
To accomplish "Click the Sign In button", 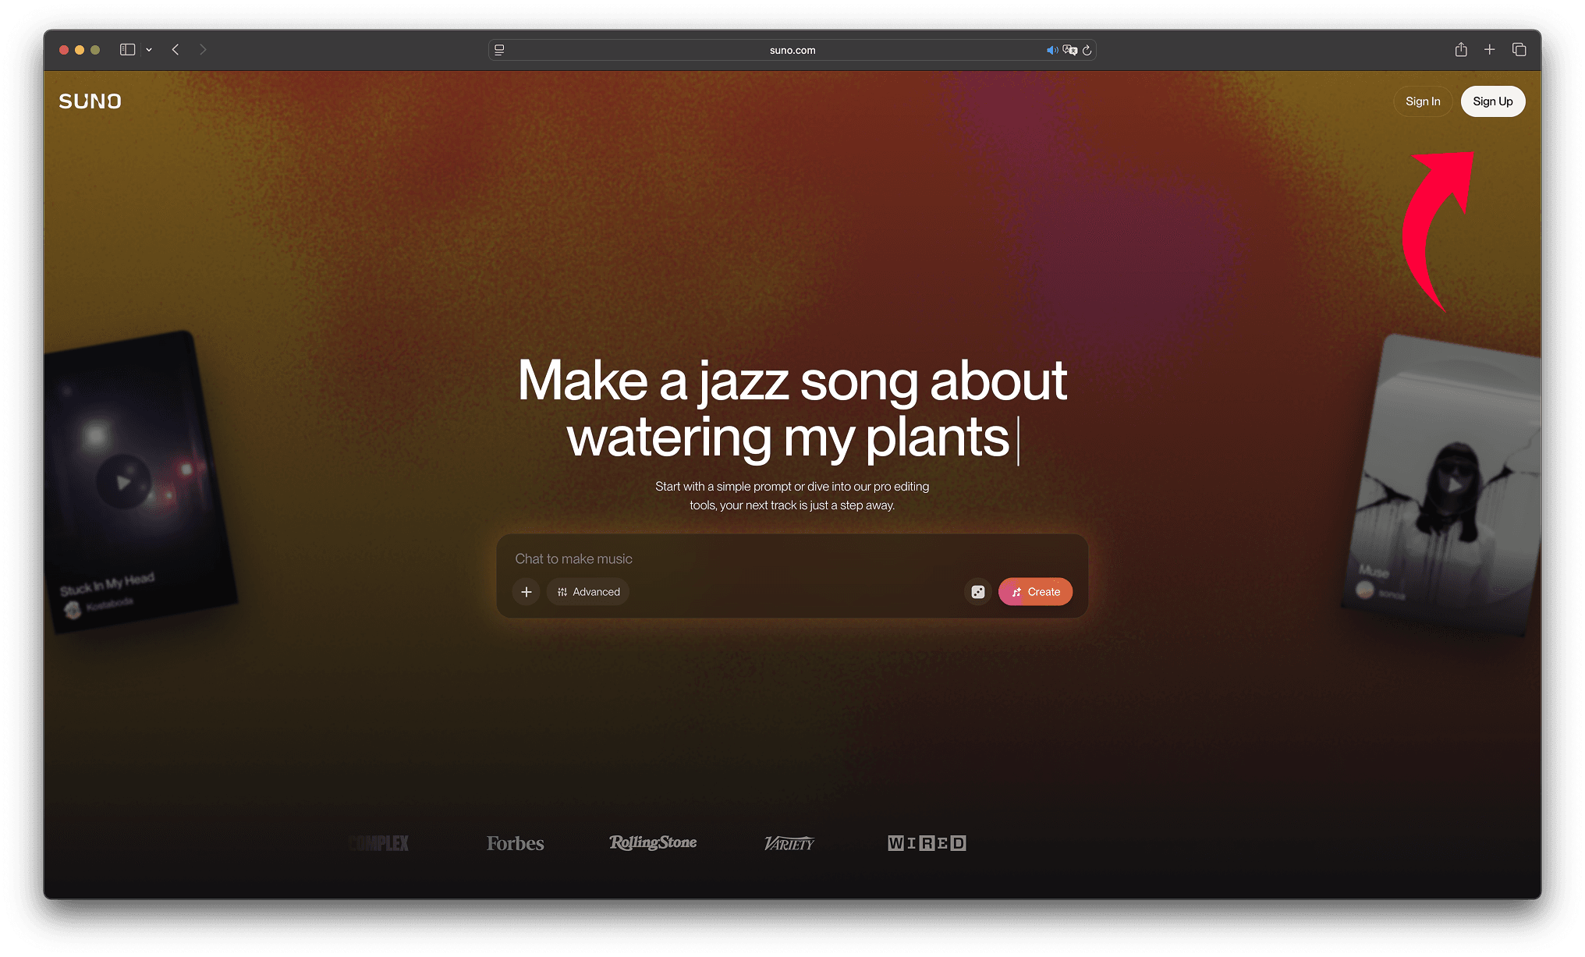I will point(1422,101).
